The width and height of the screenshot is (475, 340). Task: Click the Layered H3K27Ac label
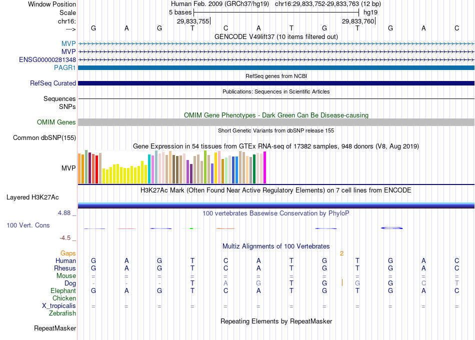pyautogui.click(x=32, y=197)
